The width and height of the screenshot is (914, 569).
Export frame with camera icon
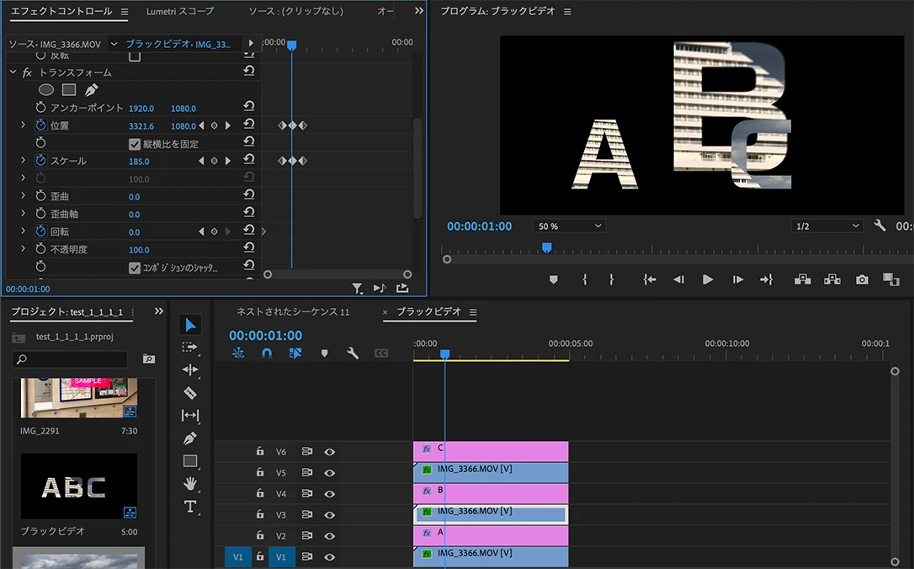tap(862, 279)
